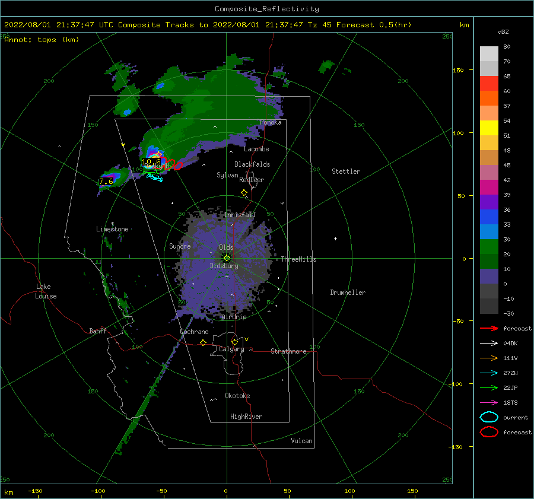The height and width of the screenshot is (499, 534).
Task: Click the magenta 18TS arrow legend icon
Action: (489, 403)
